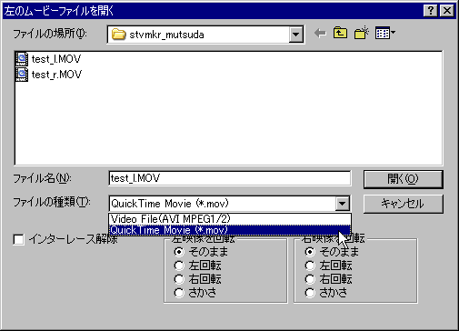
Task: Select the file name test_r.MOV
Action: click(x=56, y=75)
